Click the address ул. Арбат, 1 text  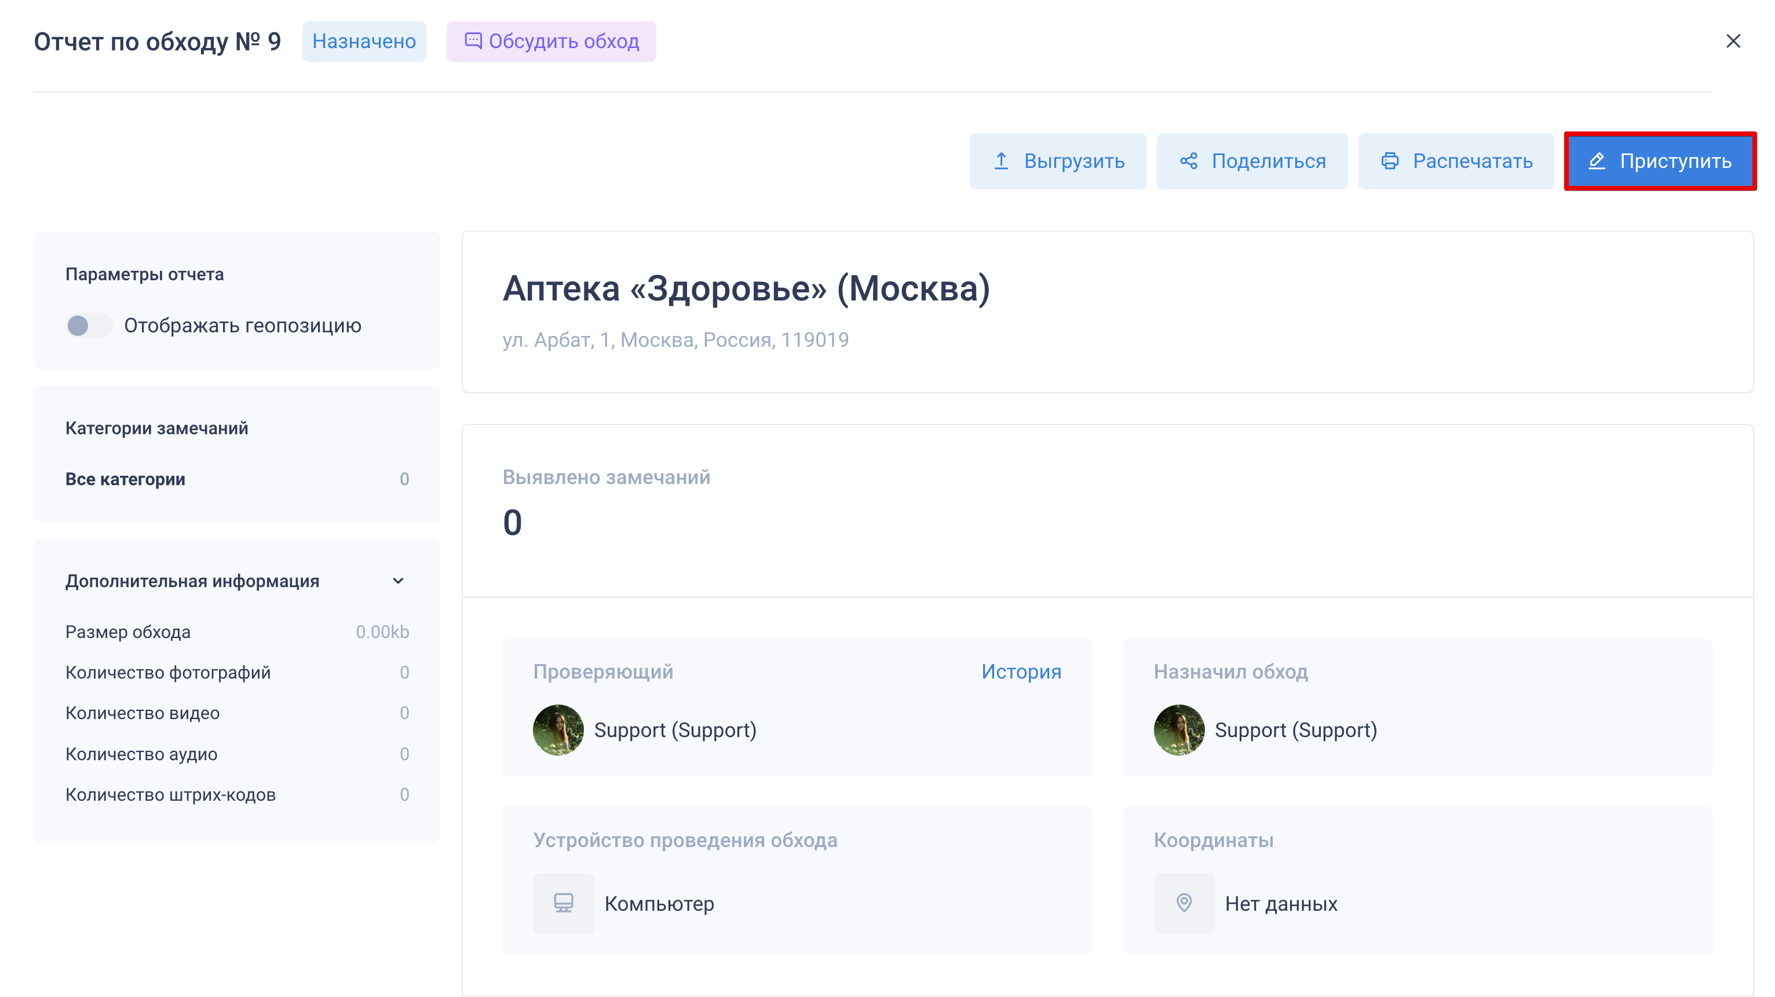675,340
